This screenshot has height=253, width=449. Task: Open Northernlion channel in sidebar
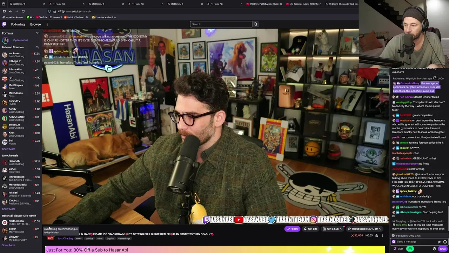click(21, 222)
